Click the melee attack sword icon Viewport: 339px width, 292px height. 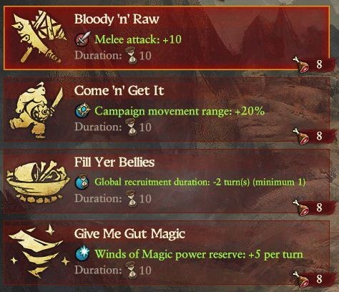click(x=83, y=39)
